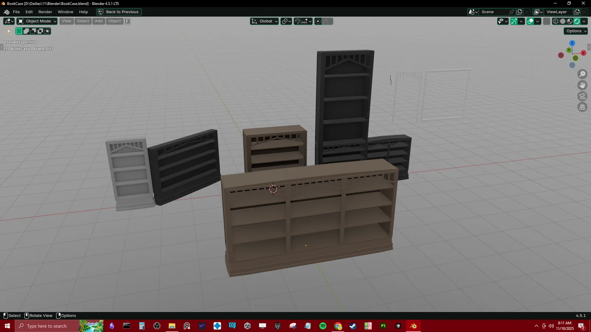Select the snapping magnet icon

coord(297,21)
